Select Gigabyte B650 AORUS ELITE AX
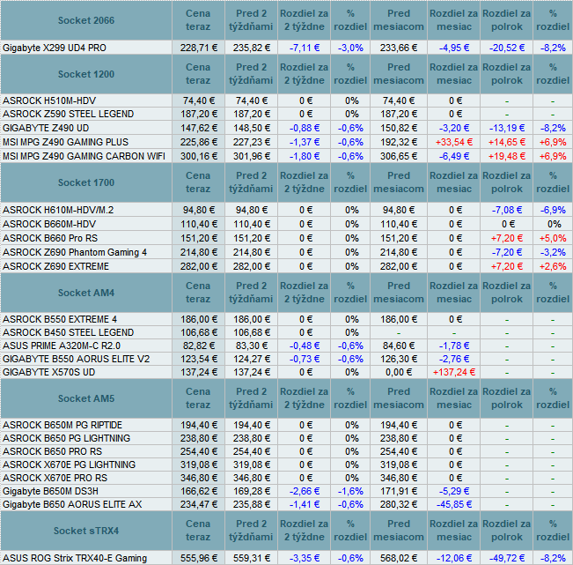This screenshot has height=565, width=573. pos(72,504)
